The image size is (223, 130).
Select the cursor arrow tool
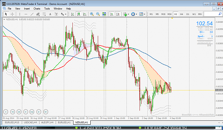pyautogui.click(x=6, y=14)
